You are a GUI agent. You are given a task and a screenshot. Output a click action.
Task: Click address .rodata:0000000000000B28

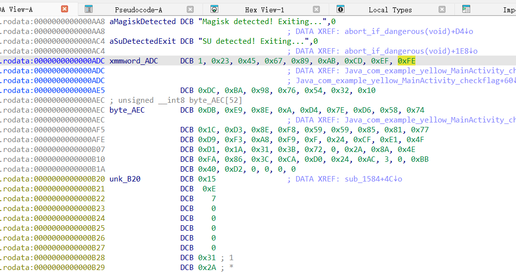point(52,258)
